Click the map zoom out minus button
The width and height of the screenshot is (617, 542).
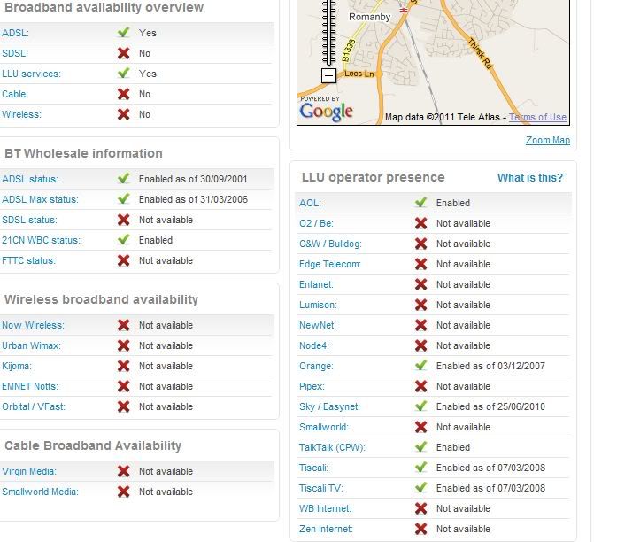point(328,76)
